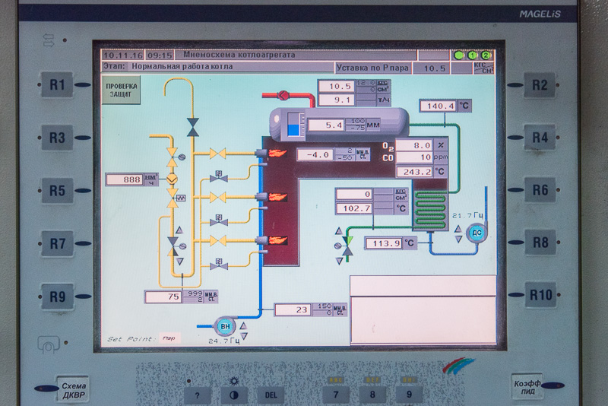Click the gas flow meter symbol
Screen dimensions: 608x406
[x=173, y=179]
